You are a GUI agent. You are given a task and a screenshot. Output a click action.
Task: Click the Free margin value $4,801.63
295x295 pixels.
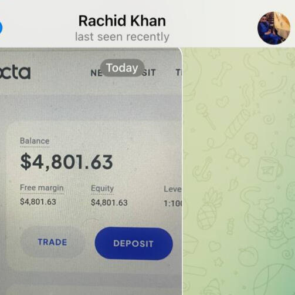(38, 202)
